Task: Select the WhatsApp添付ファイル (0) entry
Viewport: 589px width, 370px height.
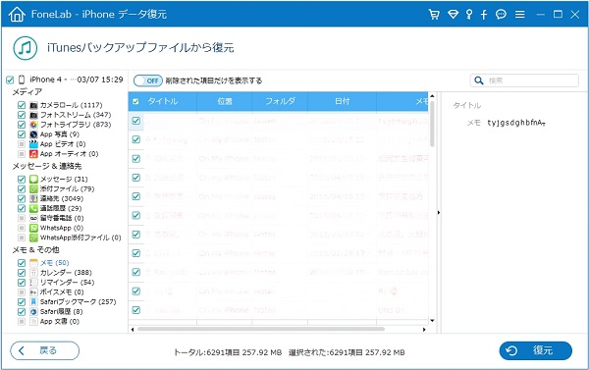Action: click(x=80, y=238)
